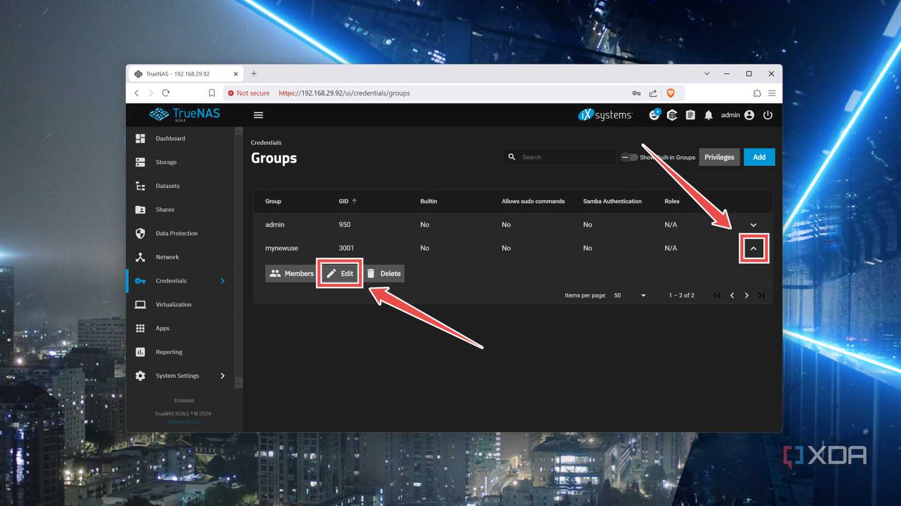Click the blue Add button
Screen dimensions: 901x506
coord(759,156)
